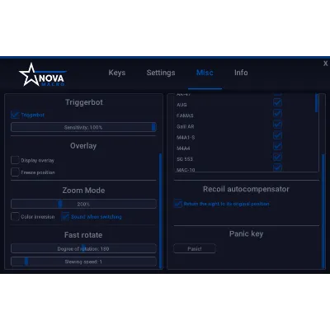Switch to the Info tab
Viewport: 330px width, 330px height.
pos(241,73)
